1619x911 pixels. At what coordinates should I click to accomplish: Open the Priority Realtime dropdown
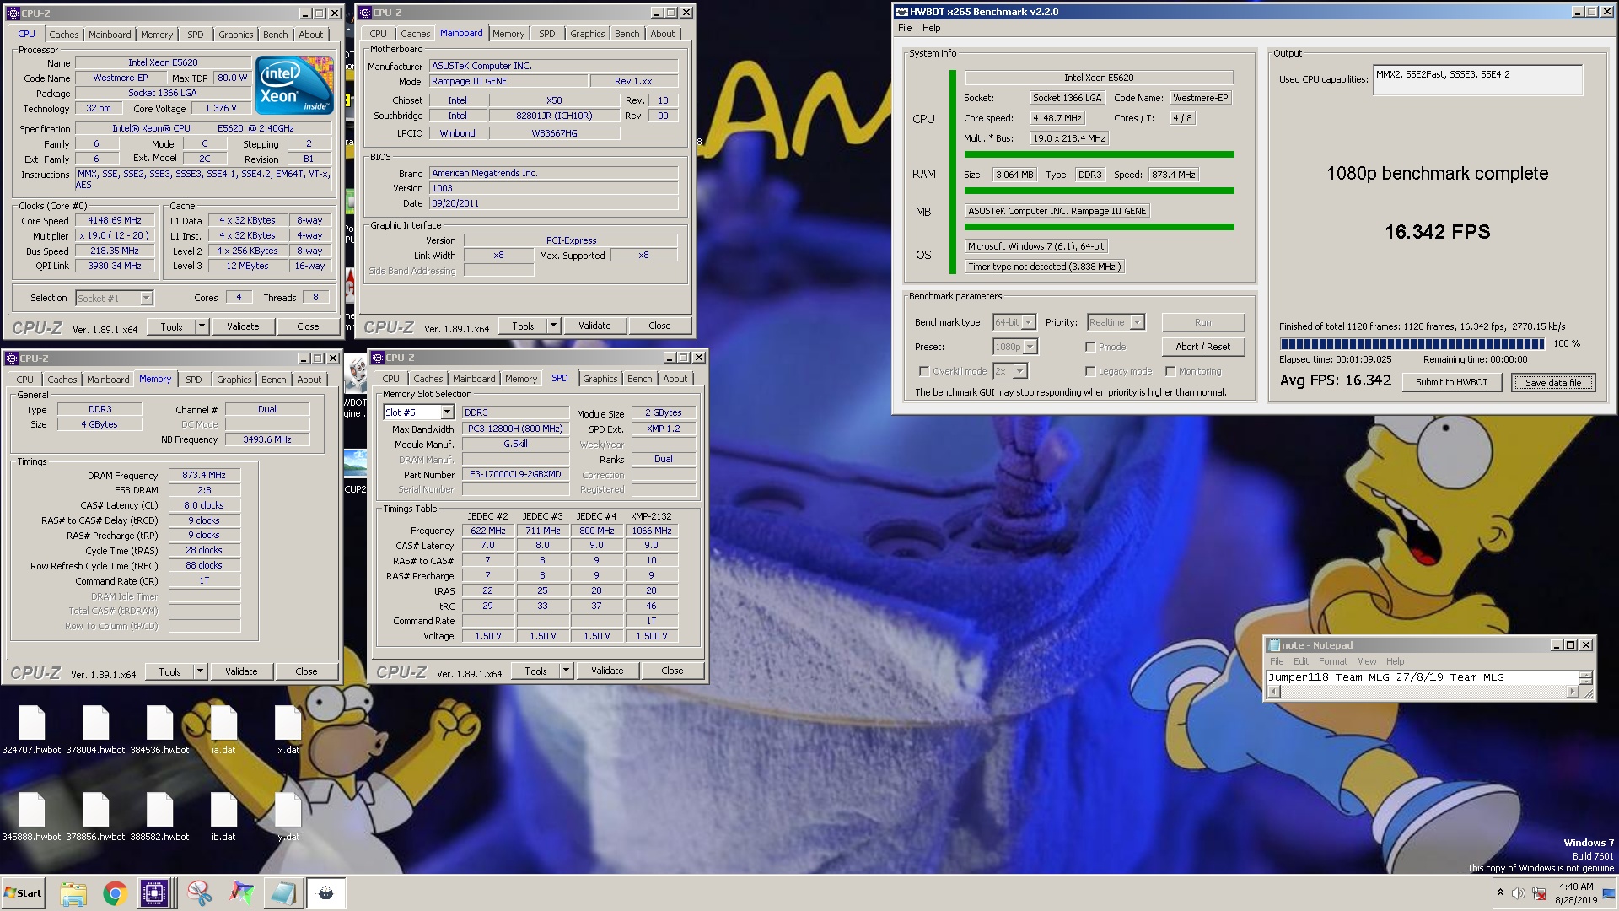(x=1115, y=322)
